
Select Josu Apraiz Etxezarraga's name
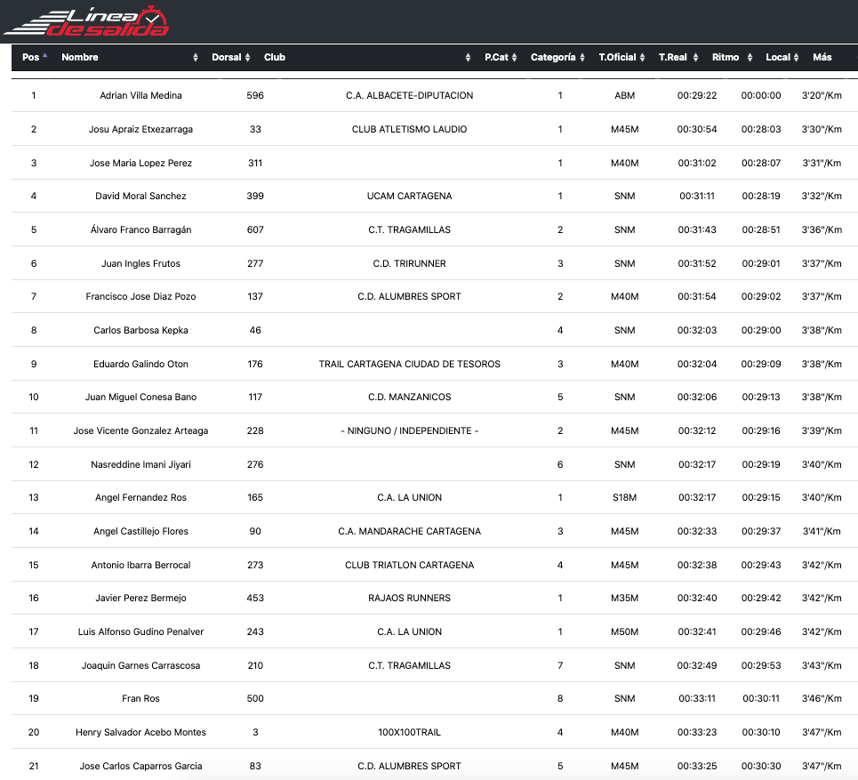pos(140,130)
